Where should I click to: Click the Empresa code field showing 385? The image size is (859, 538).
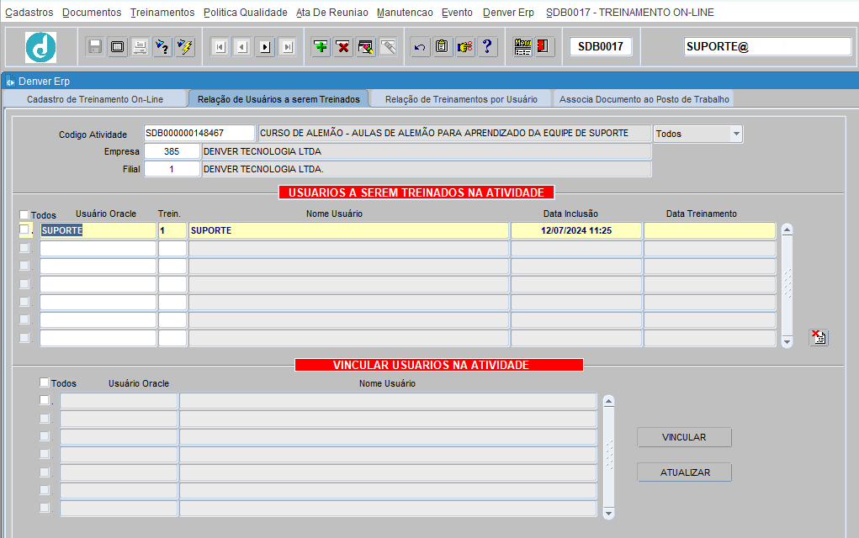[172, 151]
